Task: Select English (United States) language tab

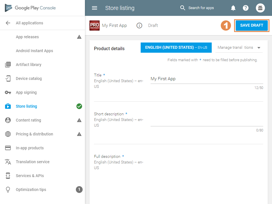Action: point(176,48)
